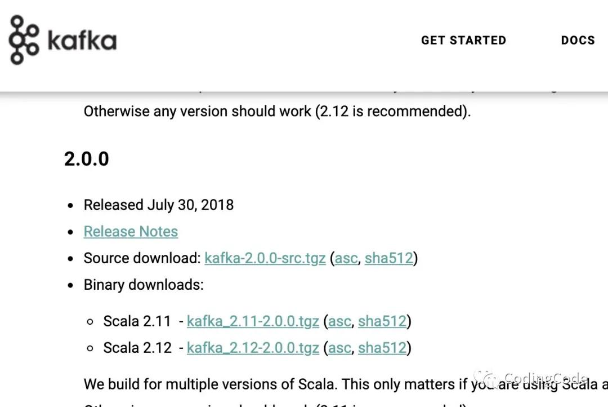Download the kafka-2.0.0-src.tgz source archive

[x=265, y=258]
